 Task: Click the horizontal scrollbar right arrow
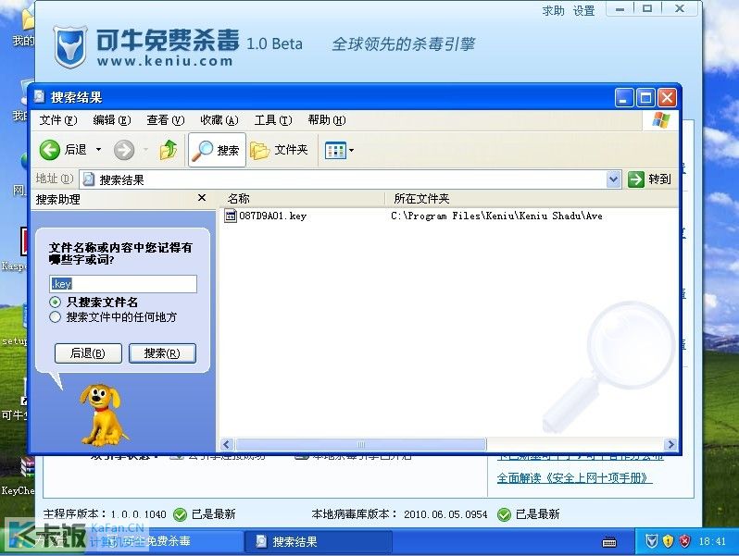coord(670,444)
